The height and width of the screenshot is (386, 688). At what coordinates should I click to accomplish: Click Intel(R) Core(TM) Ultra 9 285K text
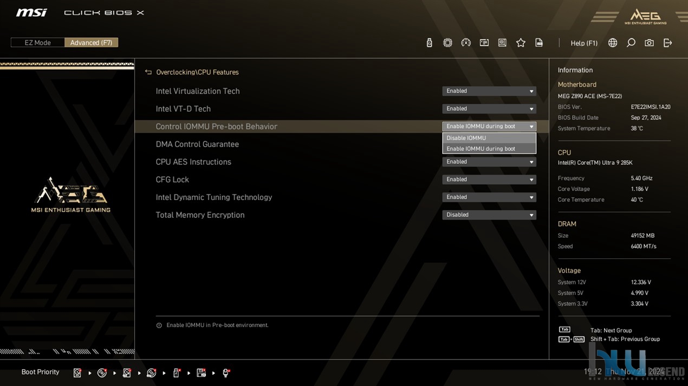coord(595,163)
